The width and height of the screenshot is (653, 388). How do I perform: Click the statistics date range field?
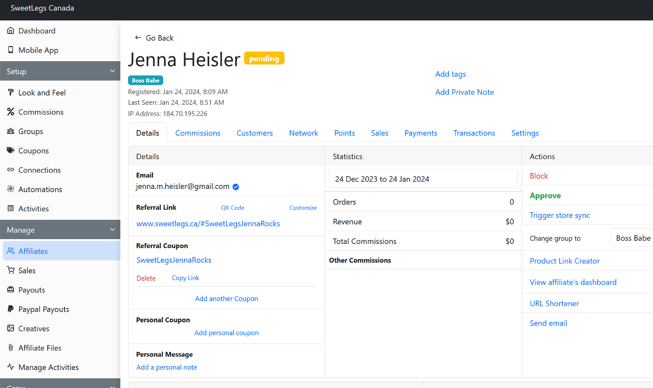423,179
